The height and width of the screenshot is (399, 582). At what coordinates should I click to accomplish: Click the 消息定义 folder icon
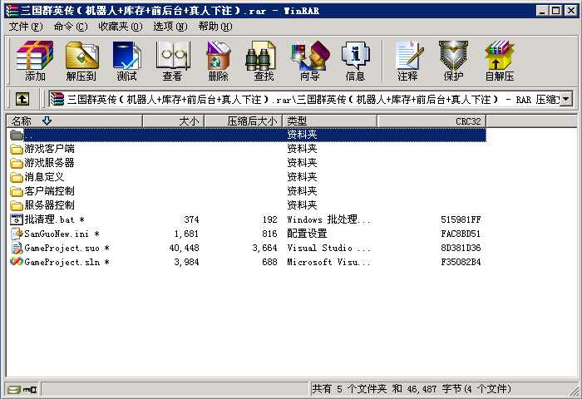(17, 177)
